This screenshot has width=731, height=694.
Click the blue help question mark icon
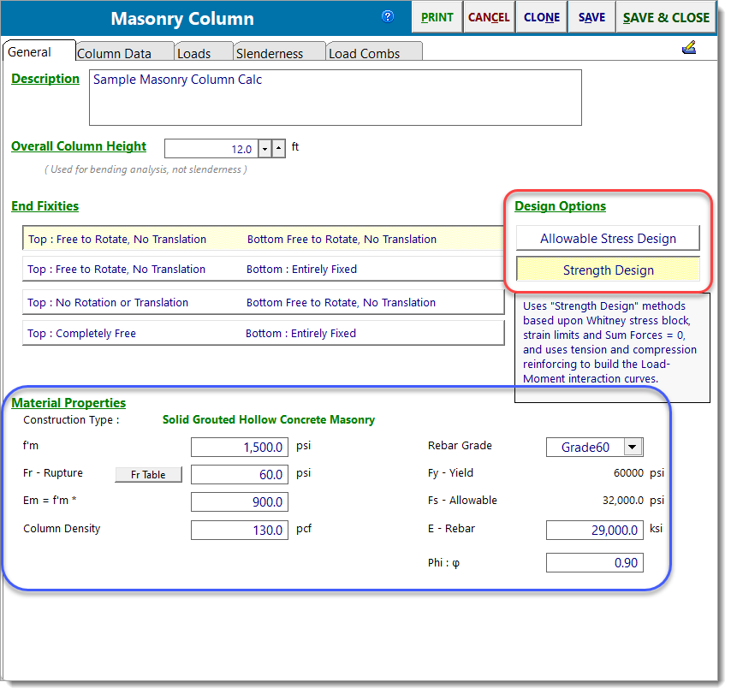[387, 16]
